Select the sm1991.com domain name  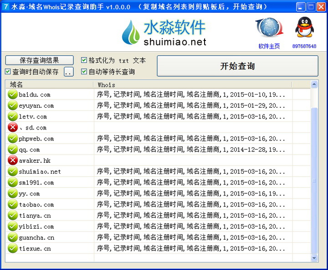36,183
